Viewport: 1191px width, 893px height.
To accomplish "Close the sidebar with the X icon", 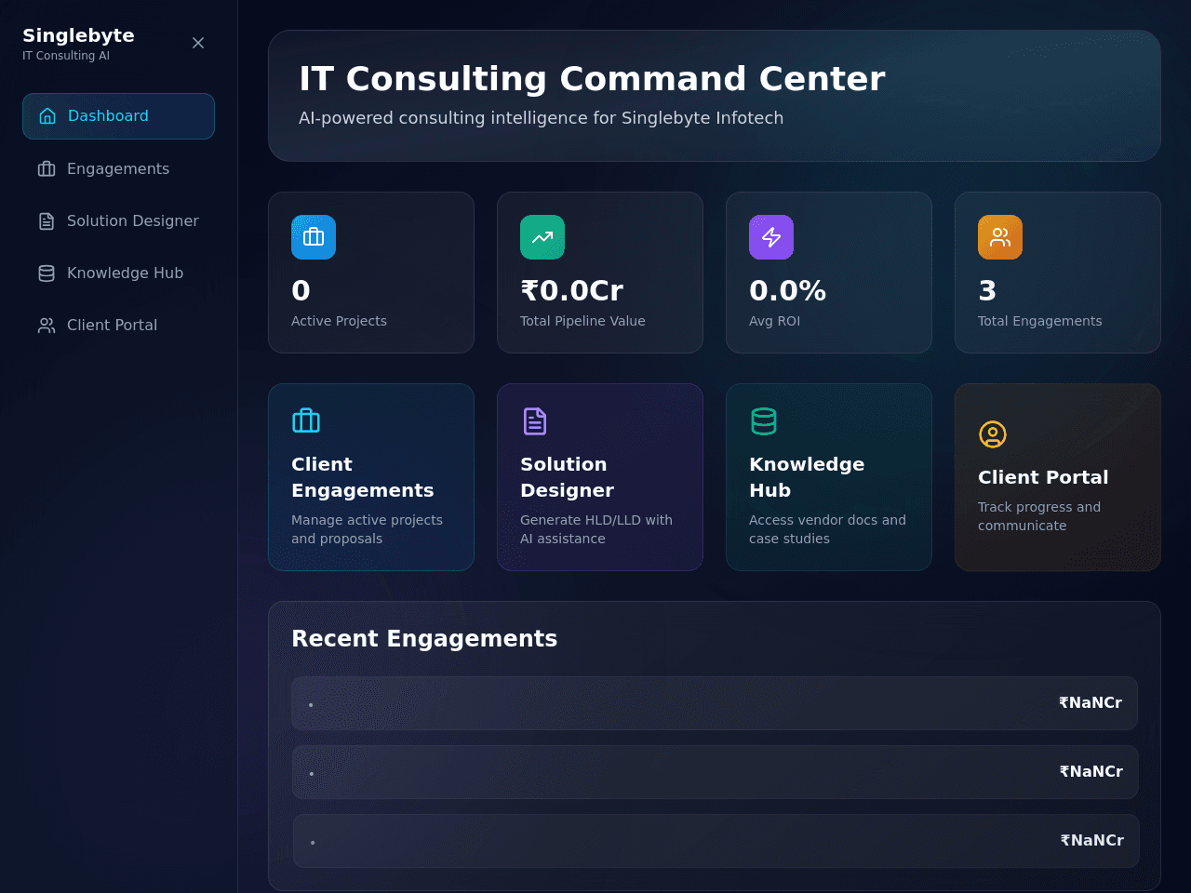I will coord(198,43).
